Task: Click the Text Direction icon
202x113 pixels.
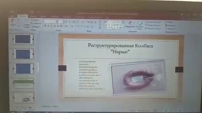Action: (x=100, y=21)
